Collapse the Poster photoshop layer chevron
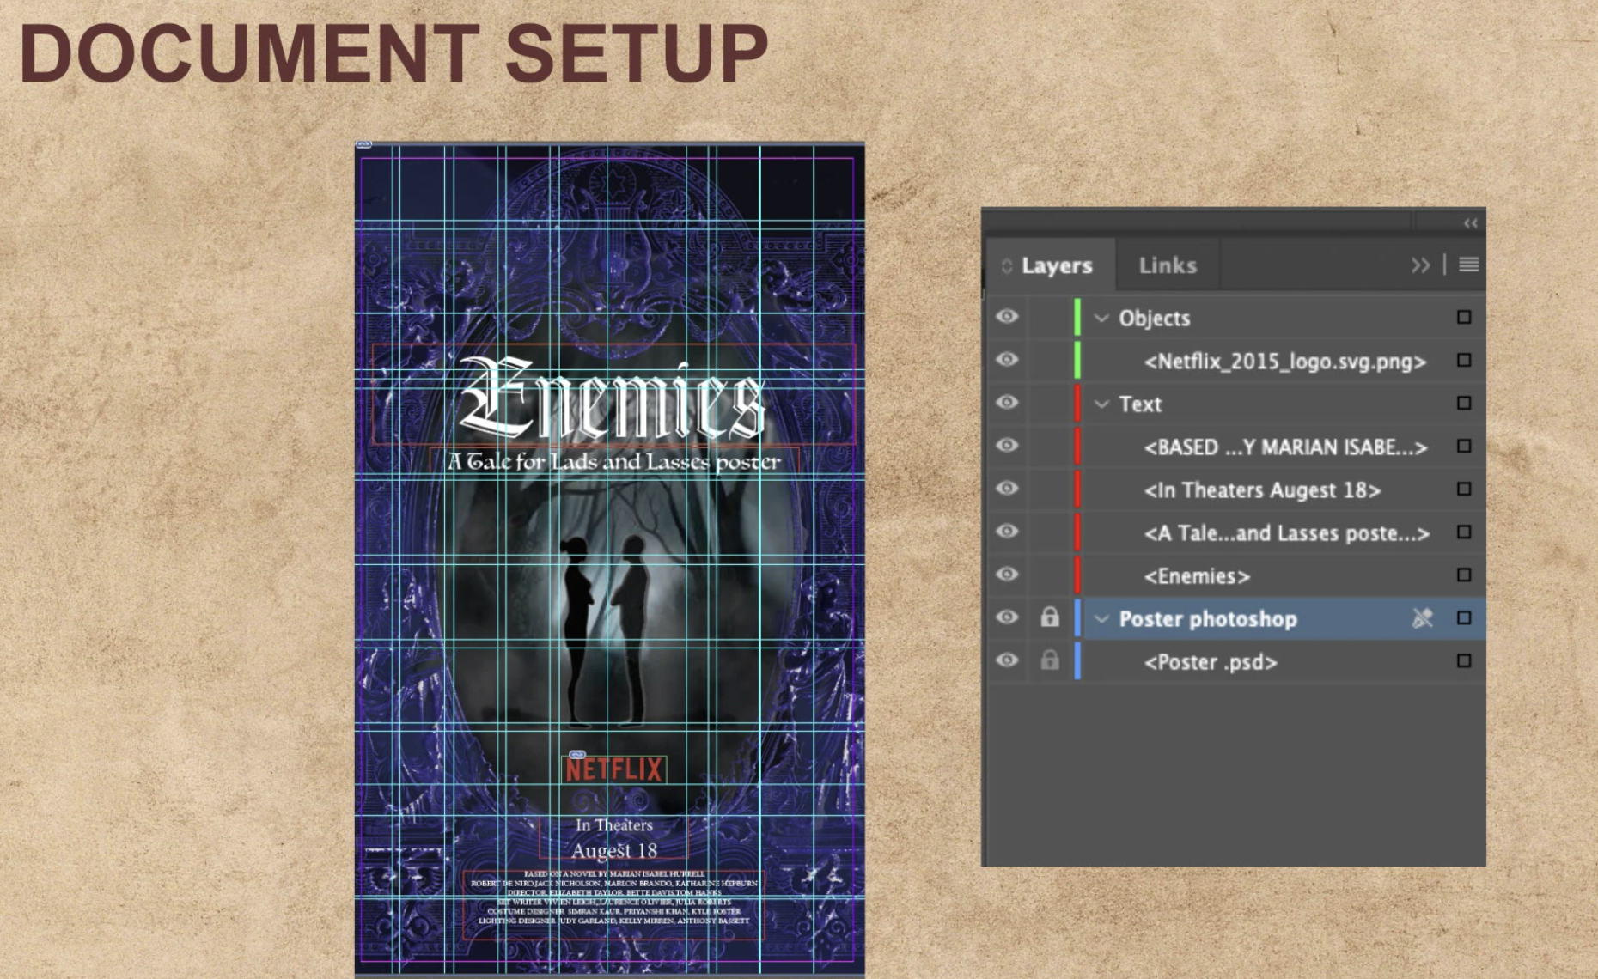The width and height of the screenshot is (1598, 979). [x=1101, y=618]
